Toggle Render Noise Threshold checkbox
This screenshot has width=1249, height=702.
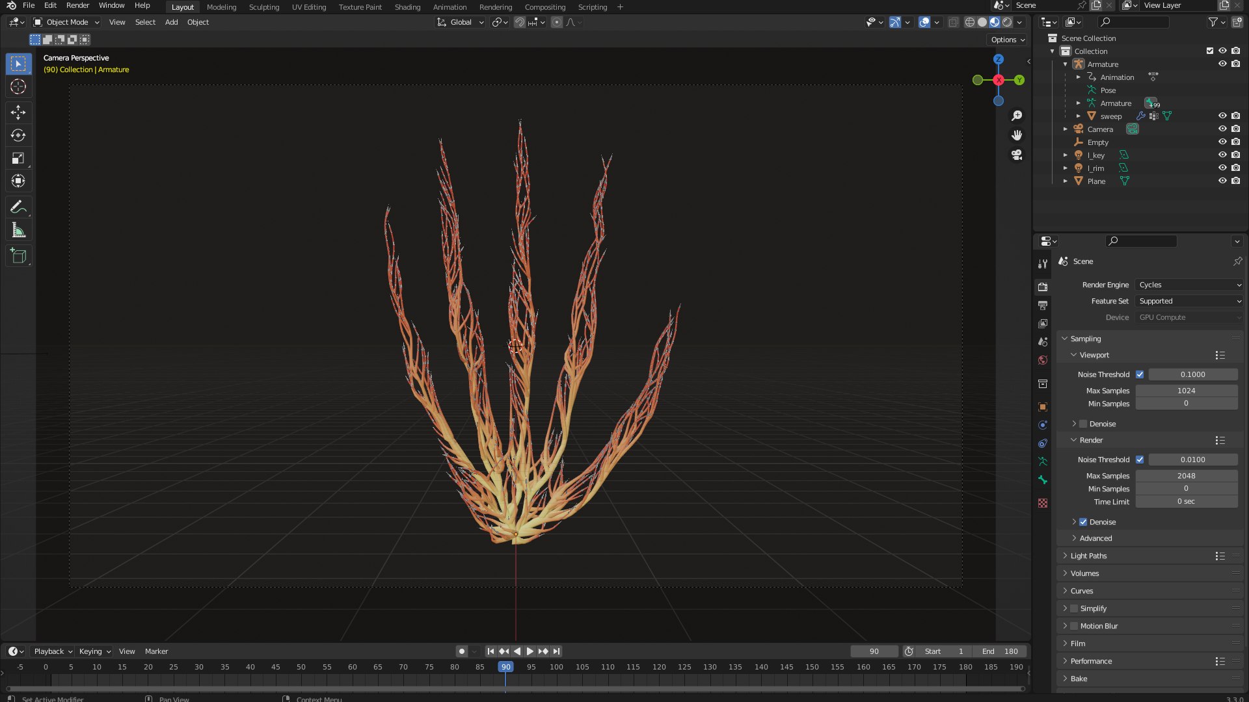pos(1140,460)
